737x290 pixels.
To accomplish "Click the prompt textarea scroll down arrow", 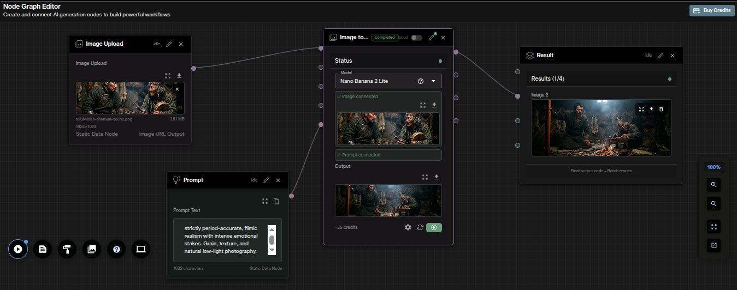I will 272,250.
